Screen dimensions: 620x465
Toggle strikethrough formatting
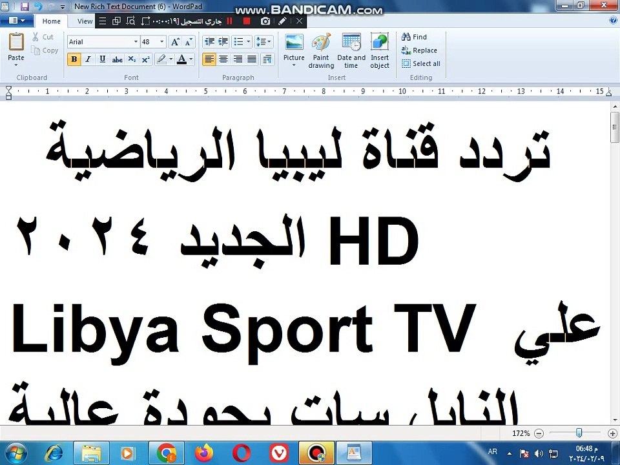pyautogui.click(x=117, y=59)
